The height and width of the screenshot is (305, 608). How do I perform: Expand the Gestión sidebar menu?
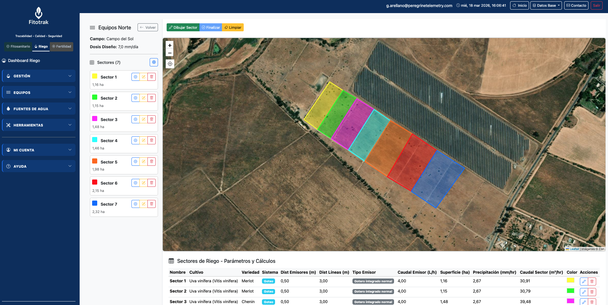(x=39, y=76)
